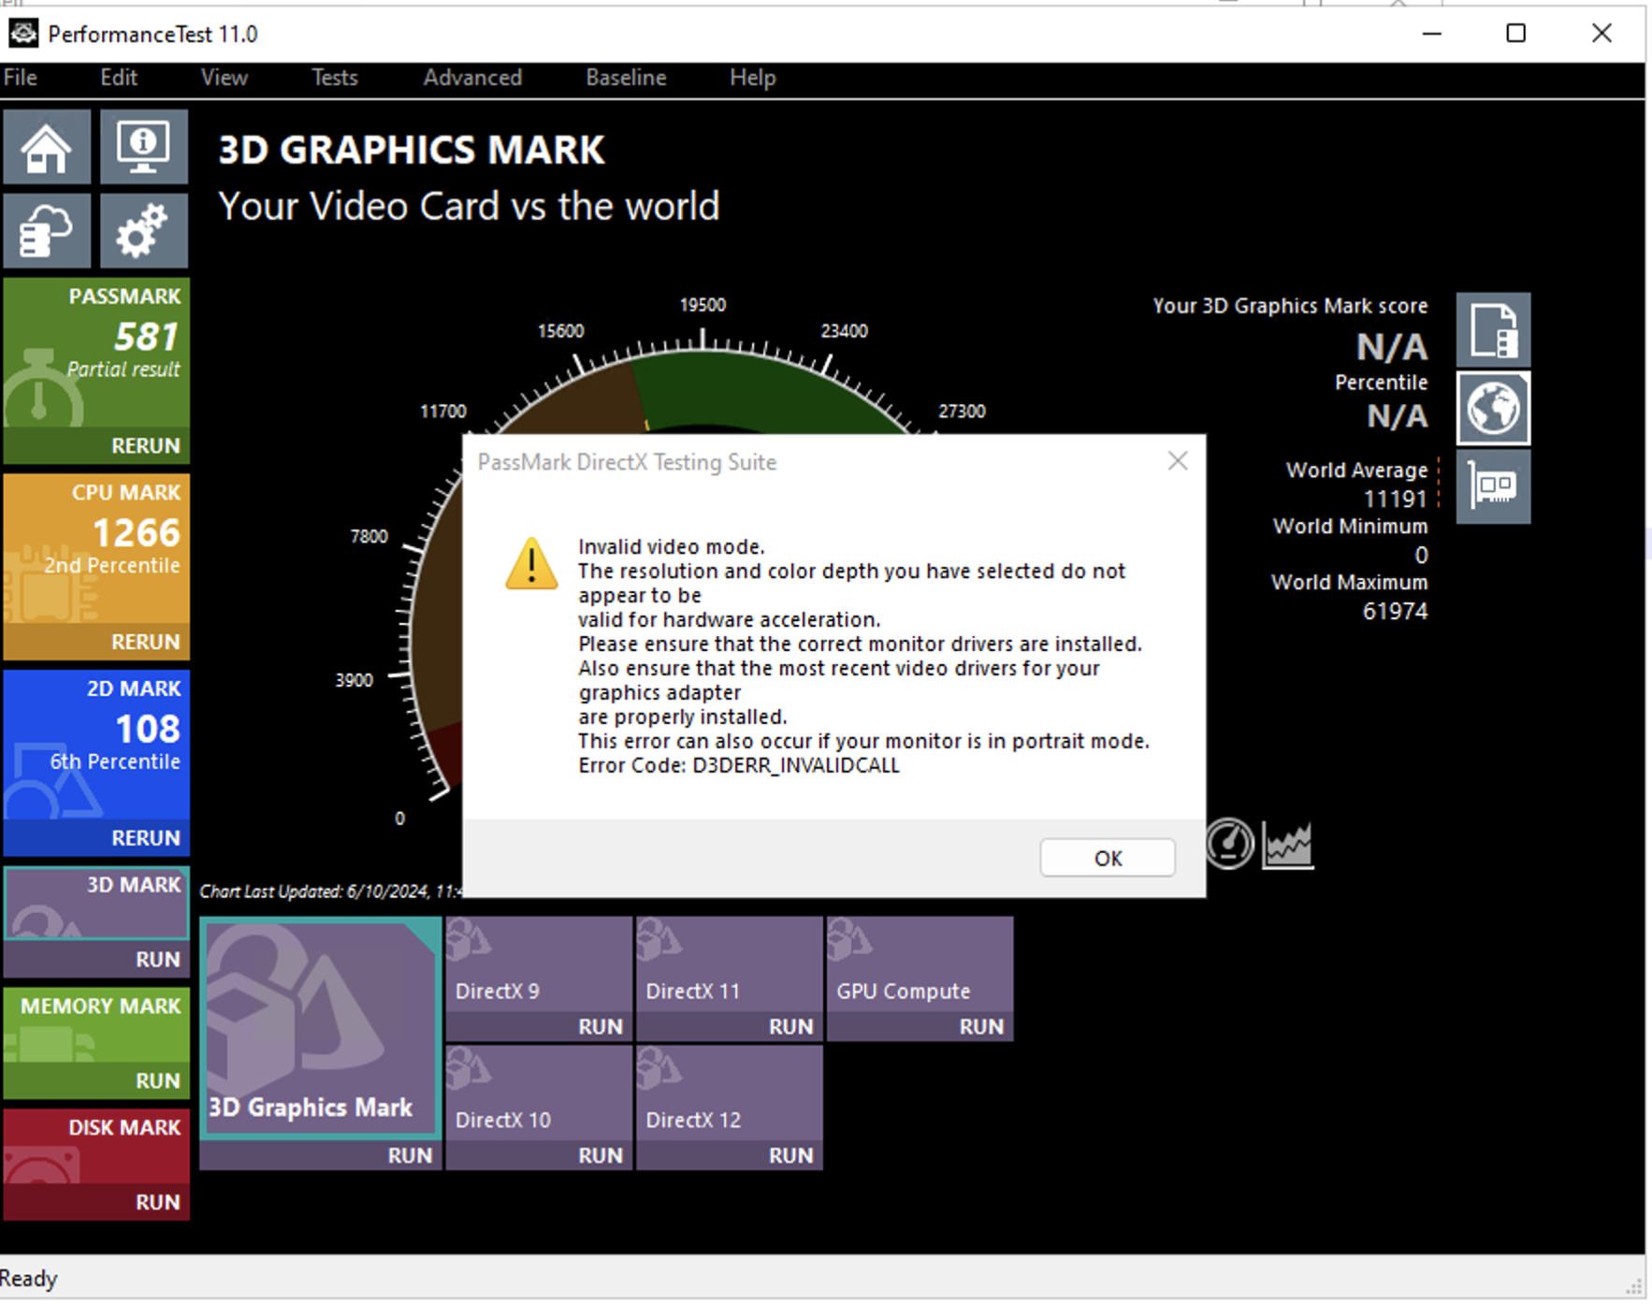Confirm the error with the OK button
Viewport: 1652px width, 1304px height.
[1108, 858]
